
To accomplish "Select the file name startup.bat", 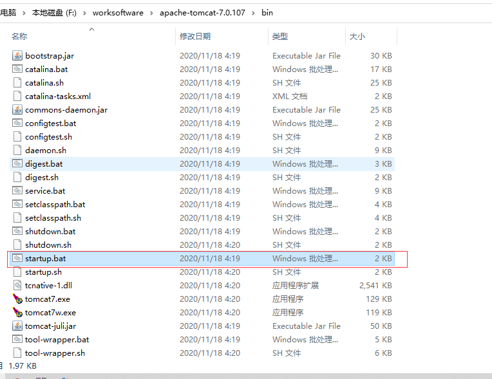I will tap(46, 258).
